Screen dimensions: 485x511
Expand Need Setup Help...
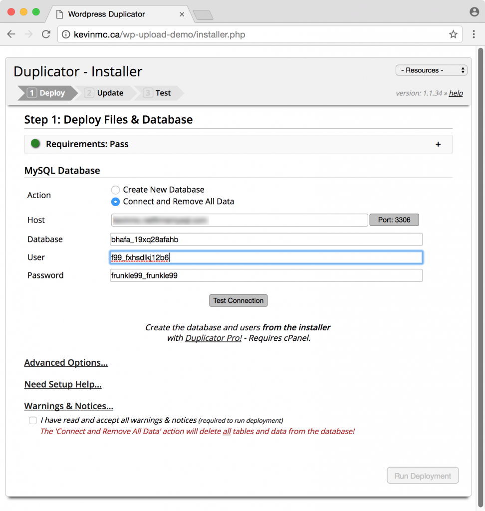pyautogui.click(x=63, y=385)
